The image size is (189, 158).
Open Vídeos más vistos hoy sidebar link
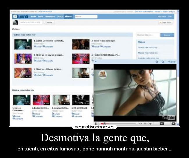148,48
